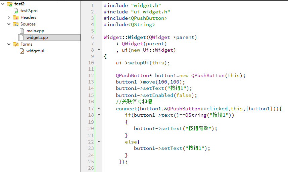Image resolution: width=288 pixels, height=172 pixels.
Task: Collapse the Forms folder
Action: coord(9,44)
